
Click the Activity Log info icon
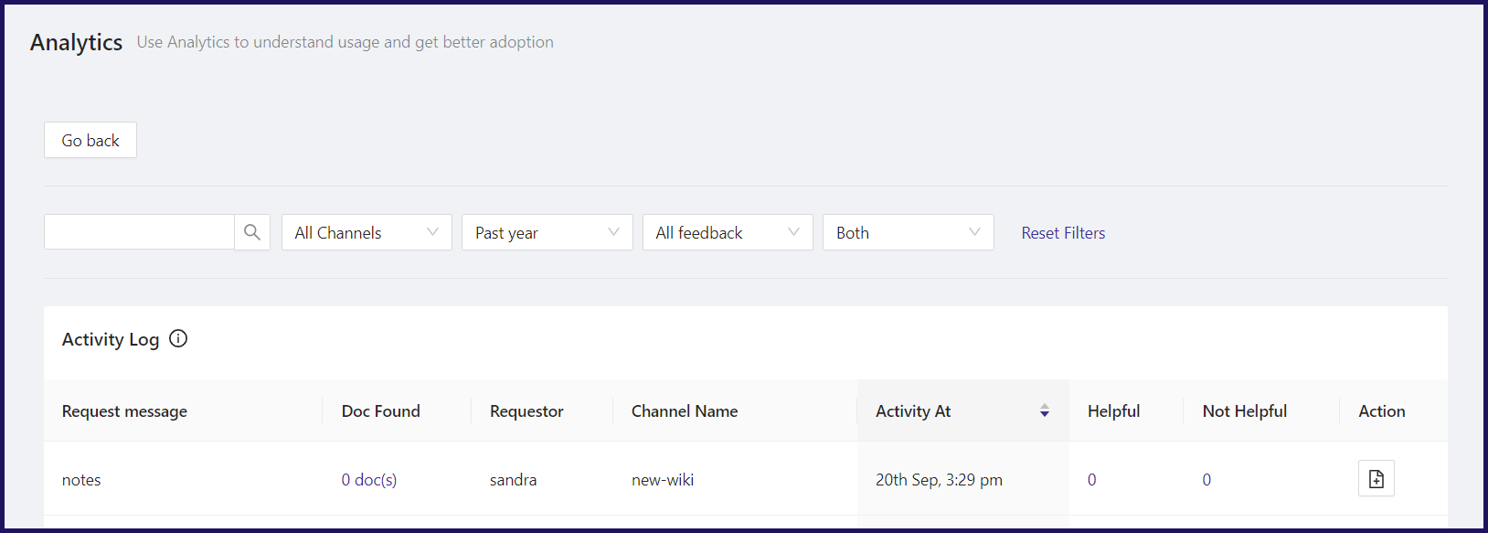point(178,339)
